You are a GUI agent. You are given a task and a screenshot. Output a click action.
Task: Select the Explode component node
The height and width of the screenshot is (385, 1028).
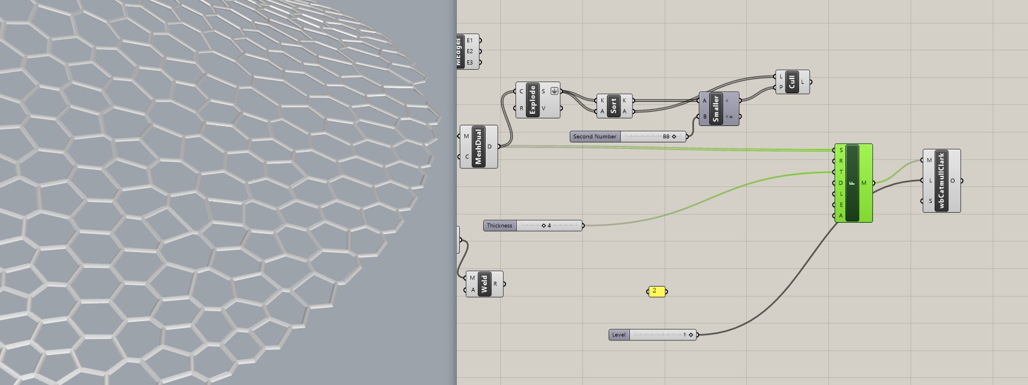(x=533, y=100)
